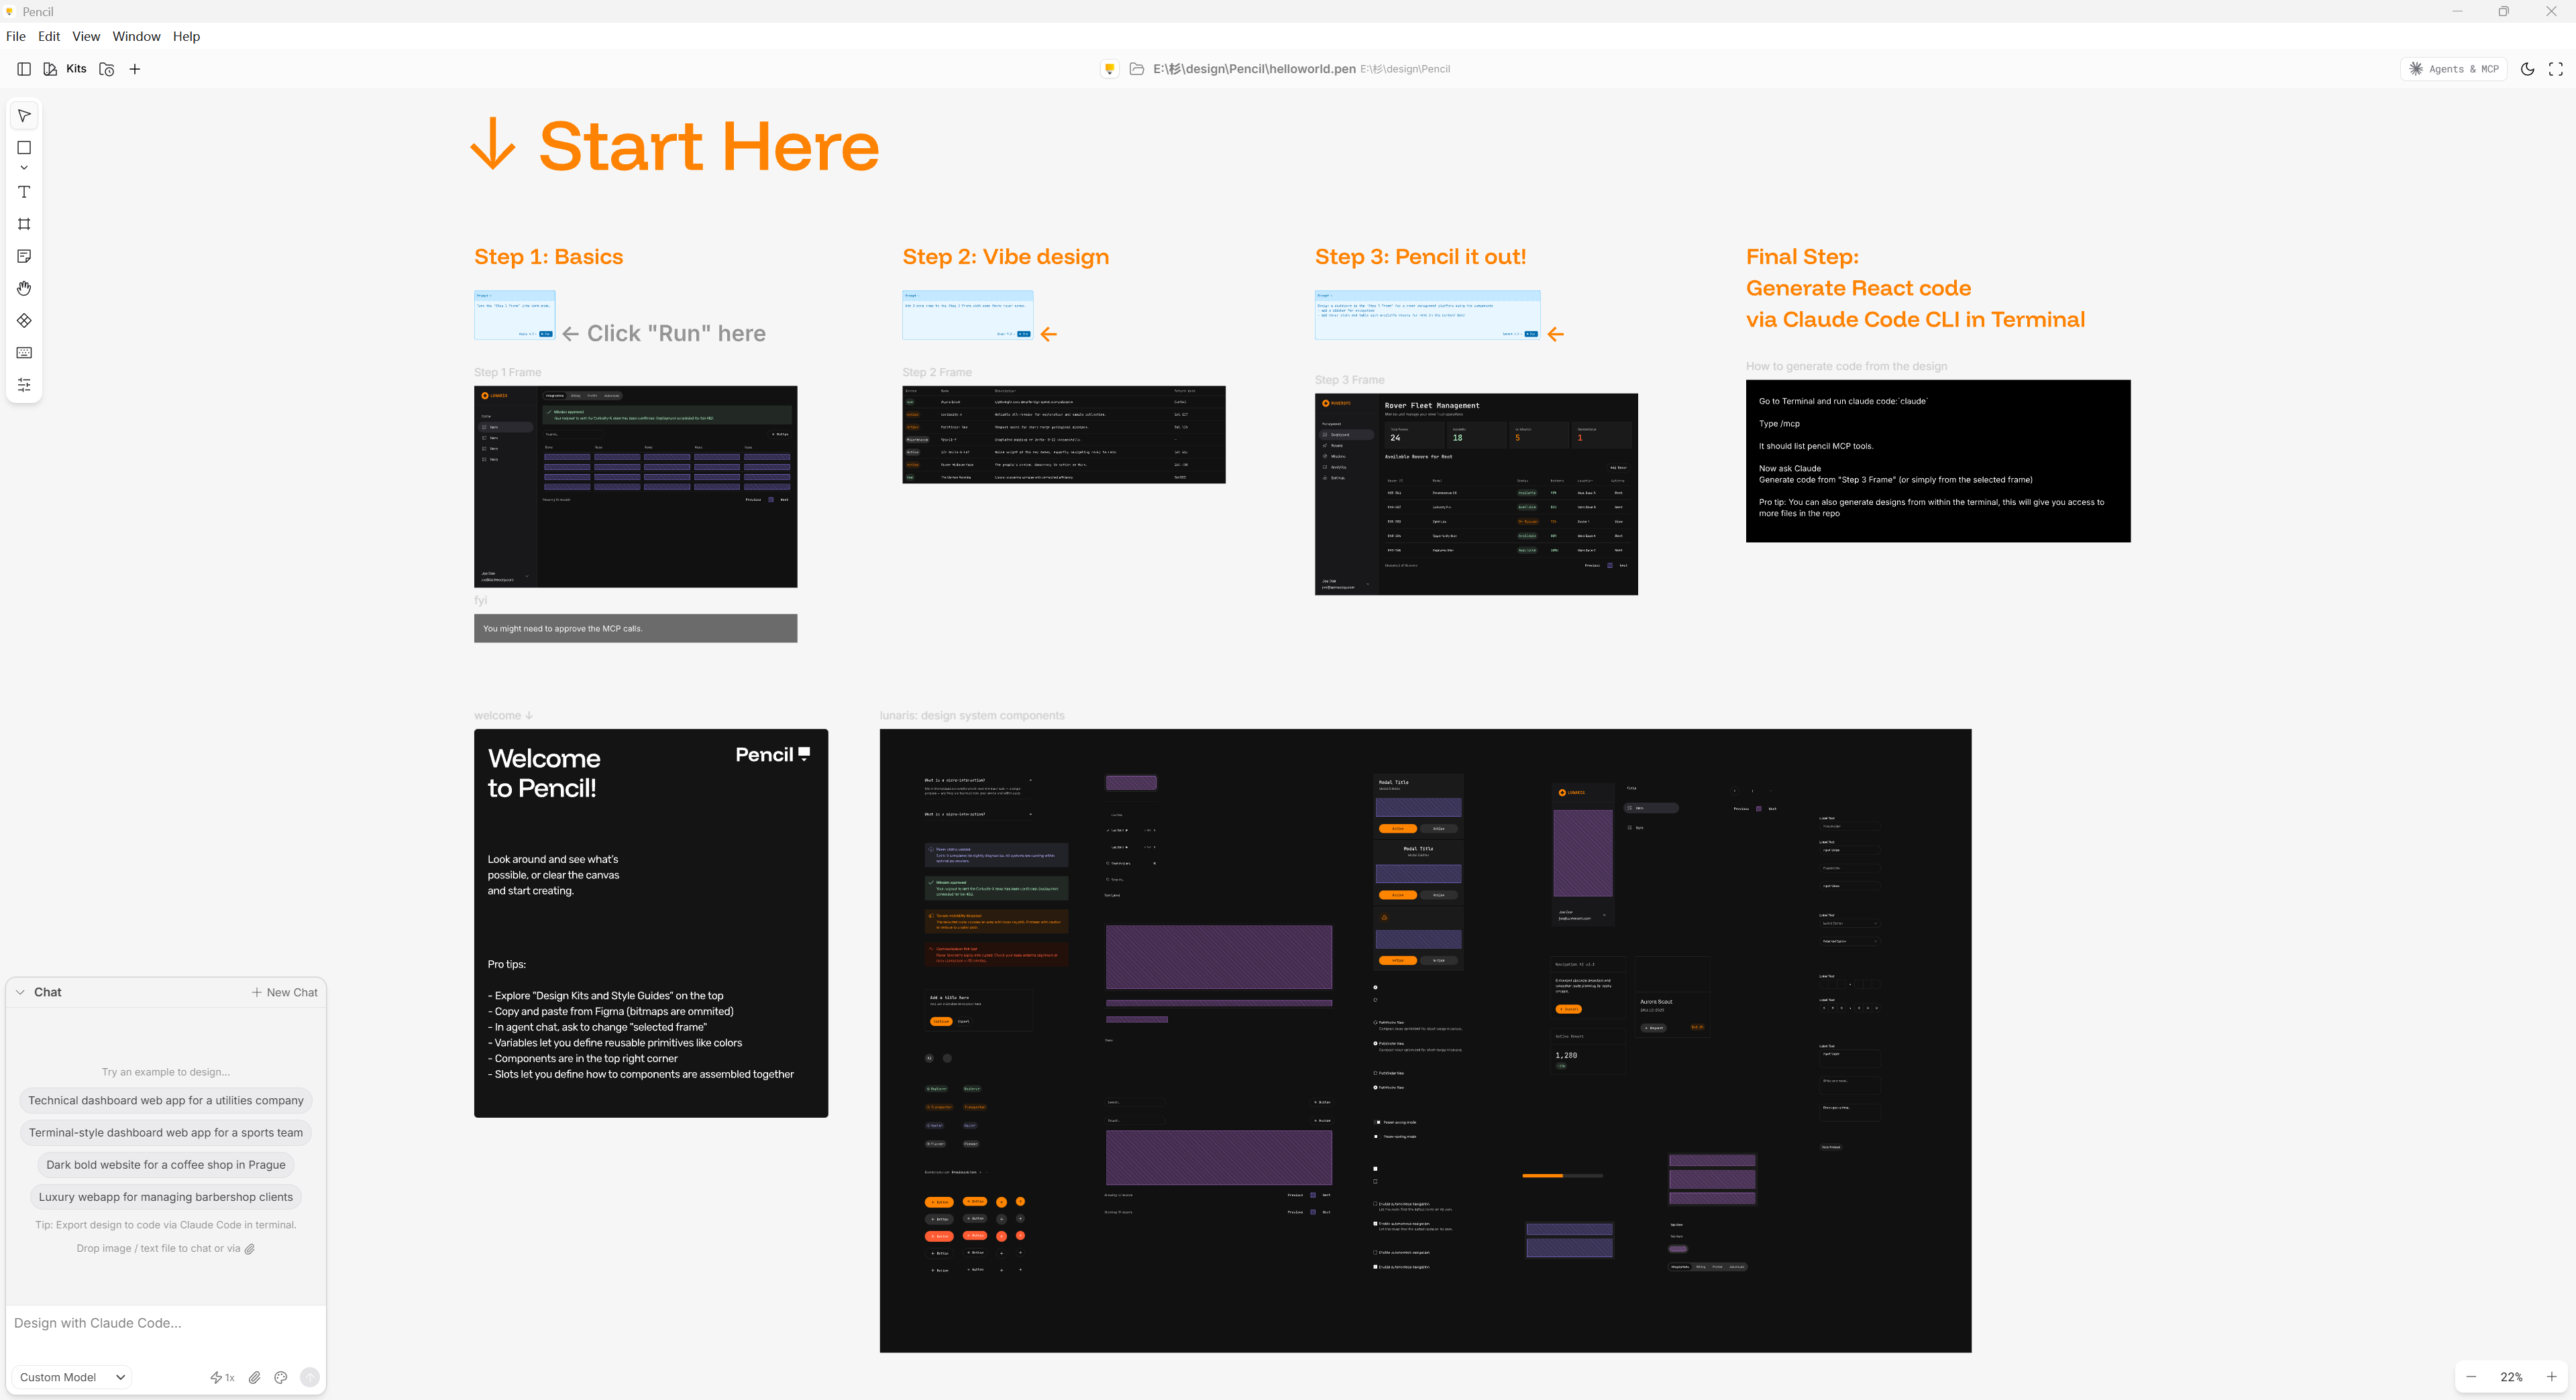Click the zoom in plus button
Viewport: 2576px width, 1400px height.
pos(2551,1376)
